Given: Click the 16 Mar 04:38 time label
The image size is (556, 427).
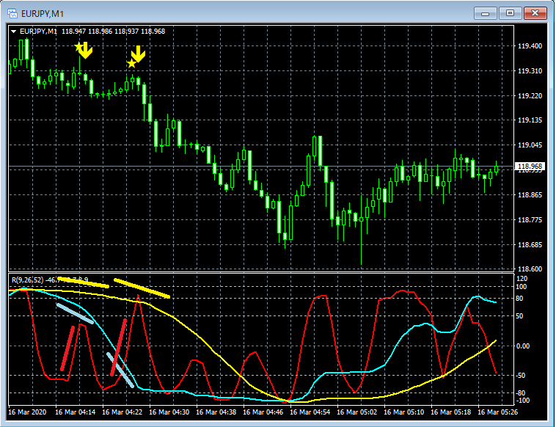Looking at the screenshot, I should (x=216, y=412).
